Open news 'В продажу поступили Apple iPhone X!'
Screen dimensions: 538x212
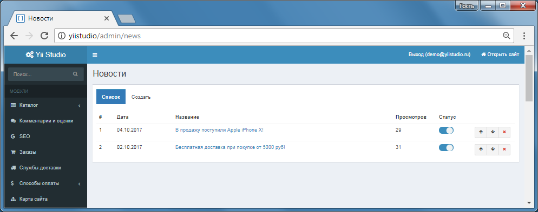click(x=219, y=130)
